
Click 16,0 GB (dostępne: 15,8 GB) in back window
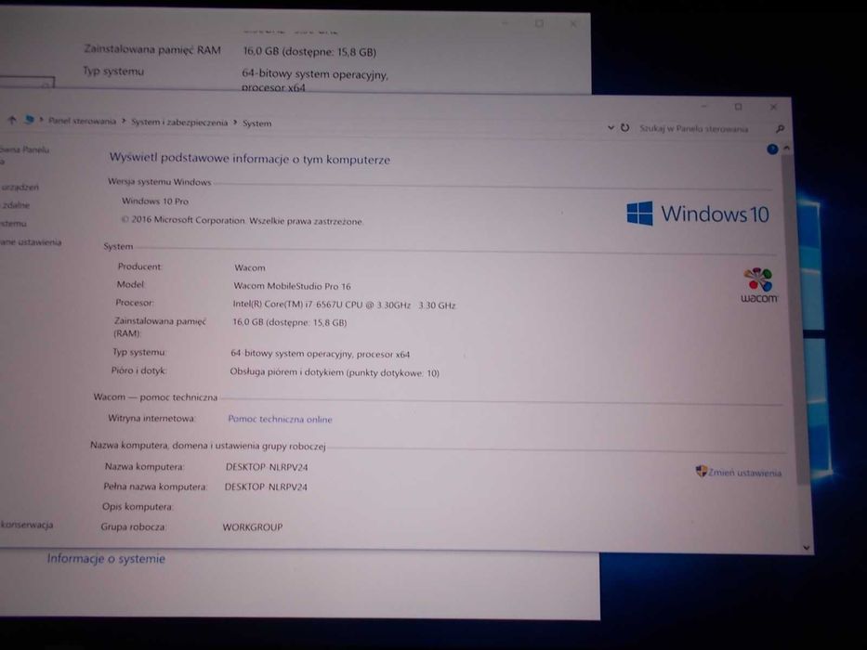click(x=309, y=52)
